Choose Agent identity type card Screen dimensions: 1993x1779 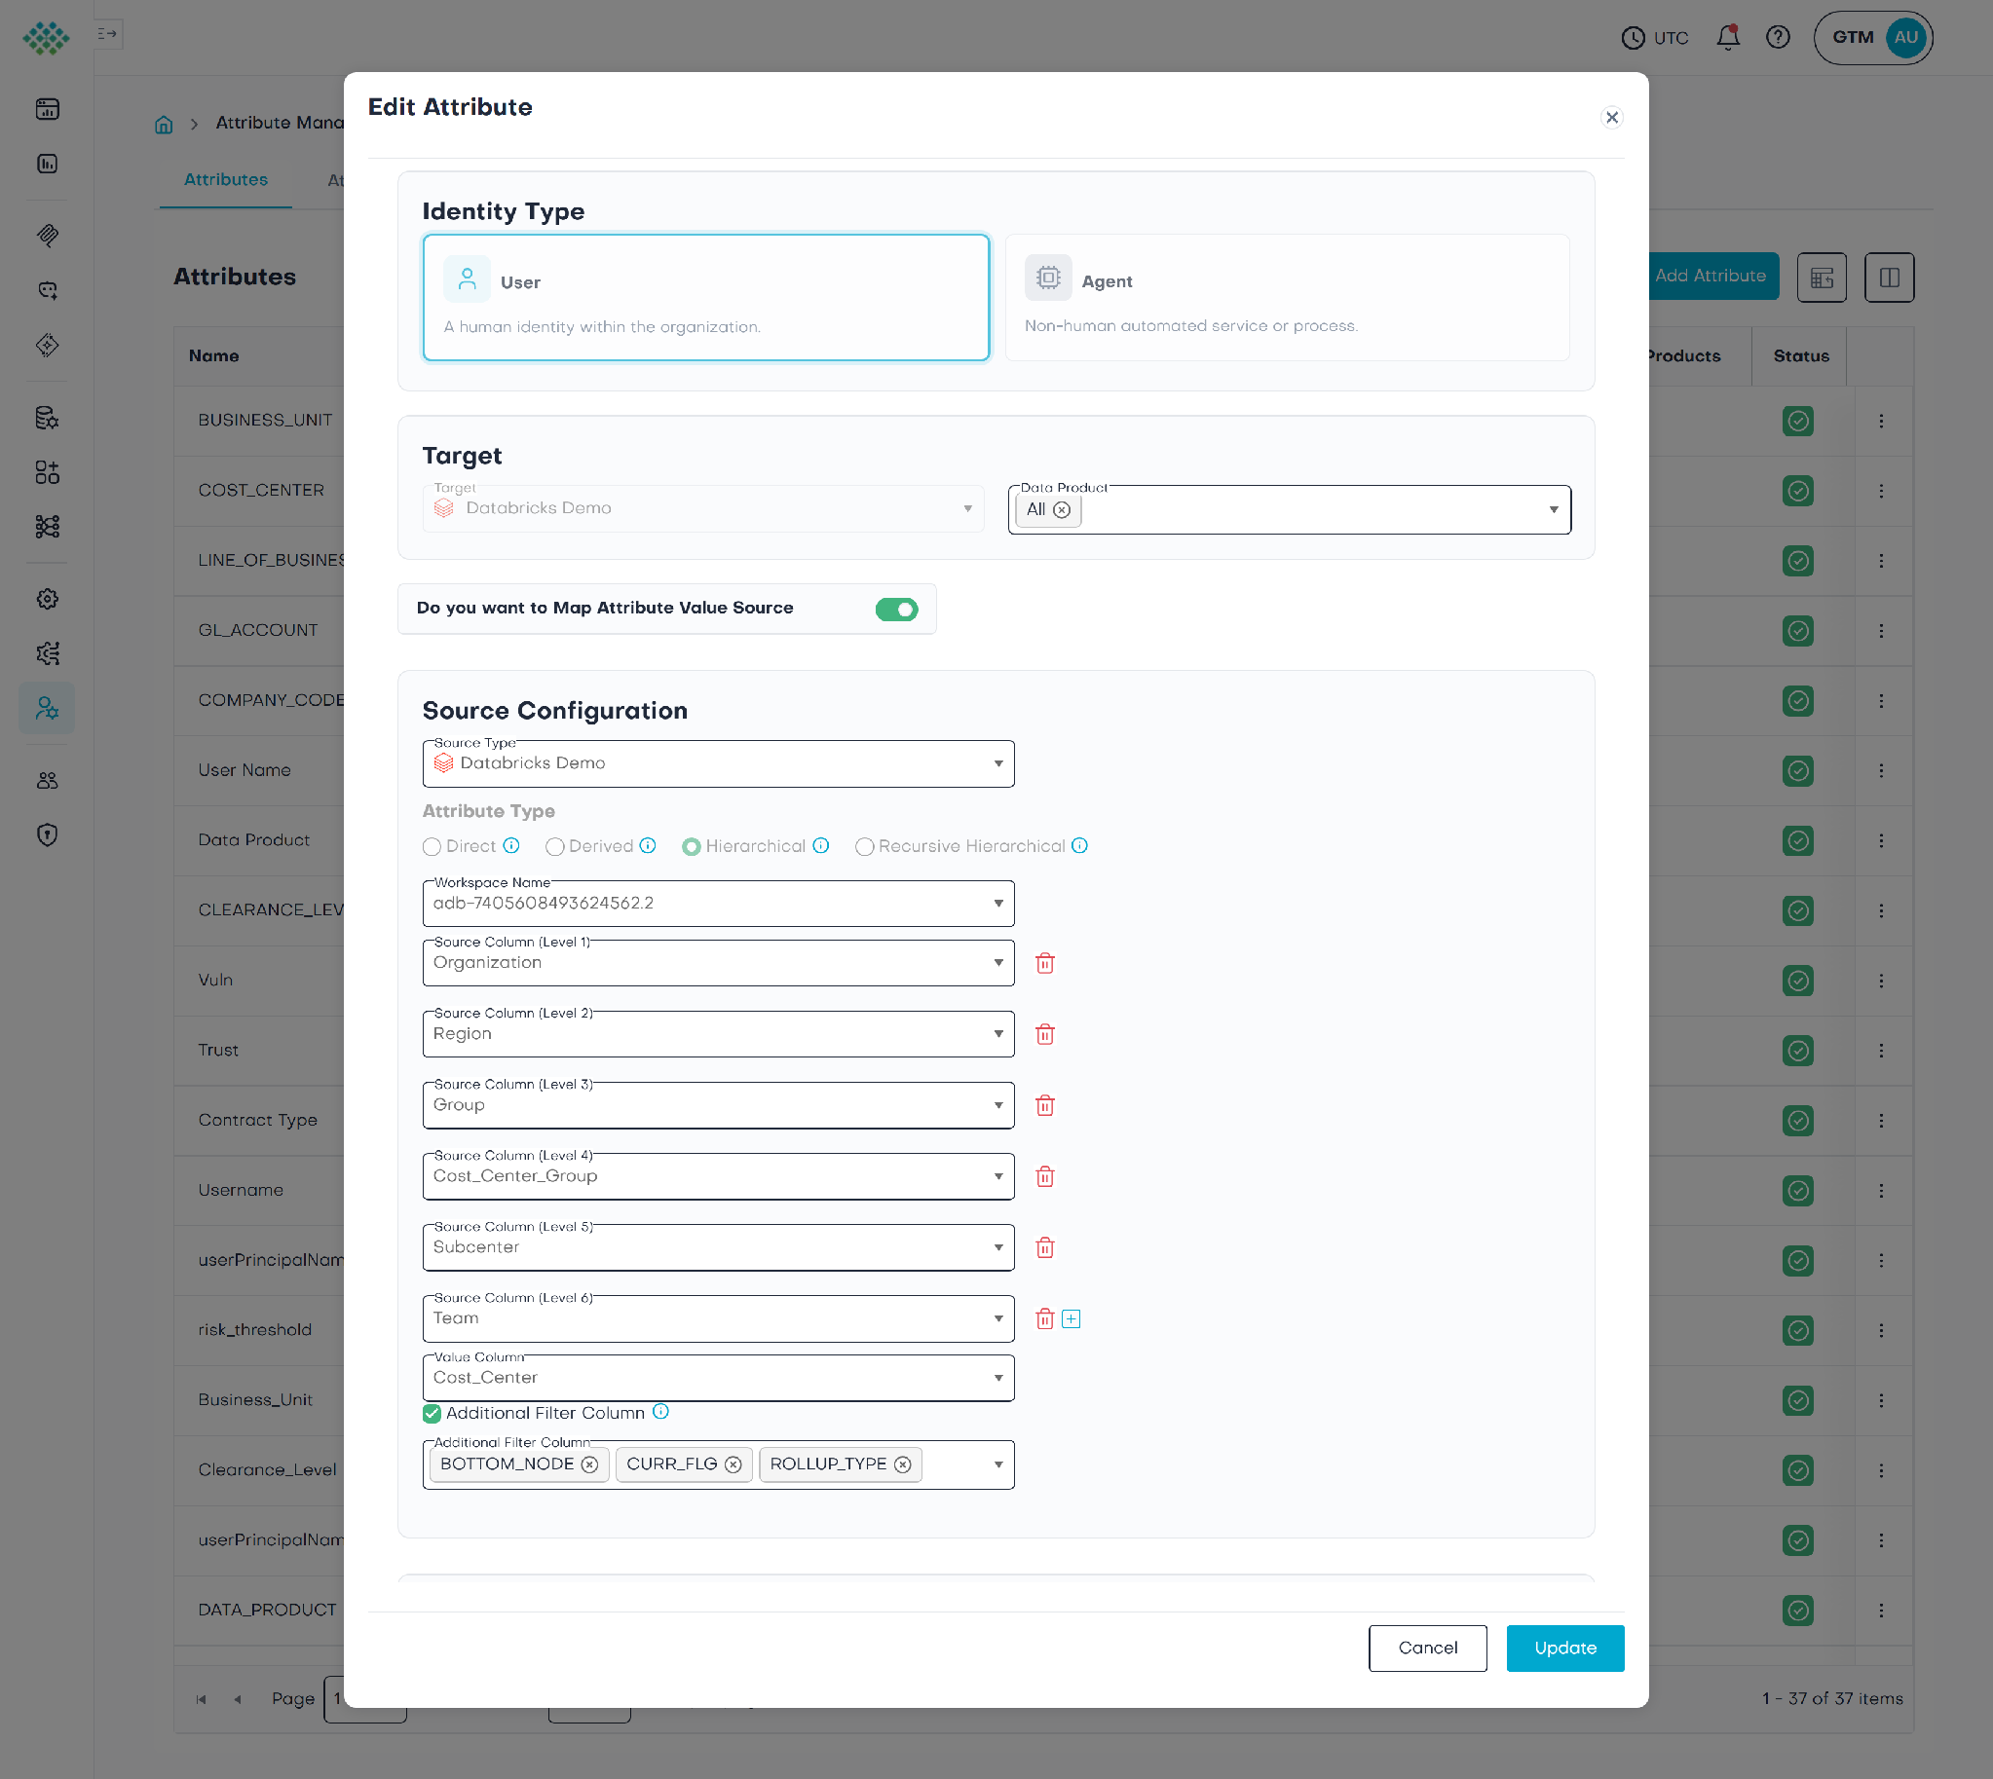click(1287, 297)
